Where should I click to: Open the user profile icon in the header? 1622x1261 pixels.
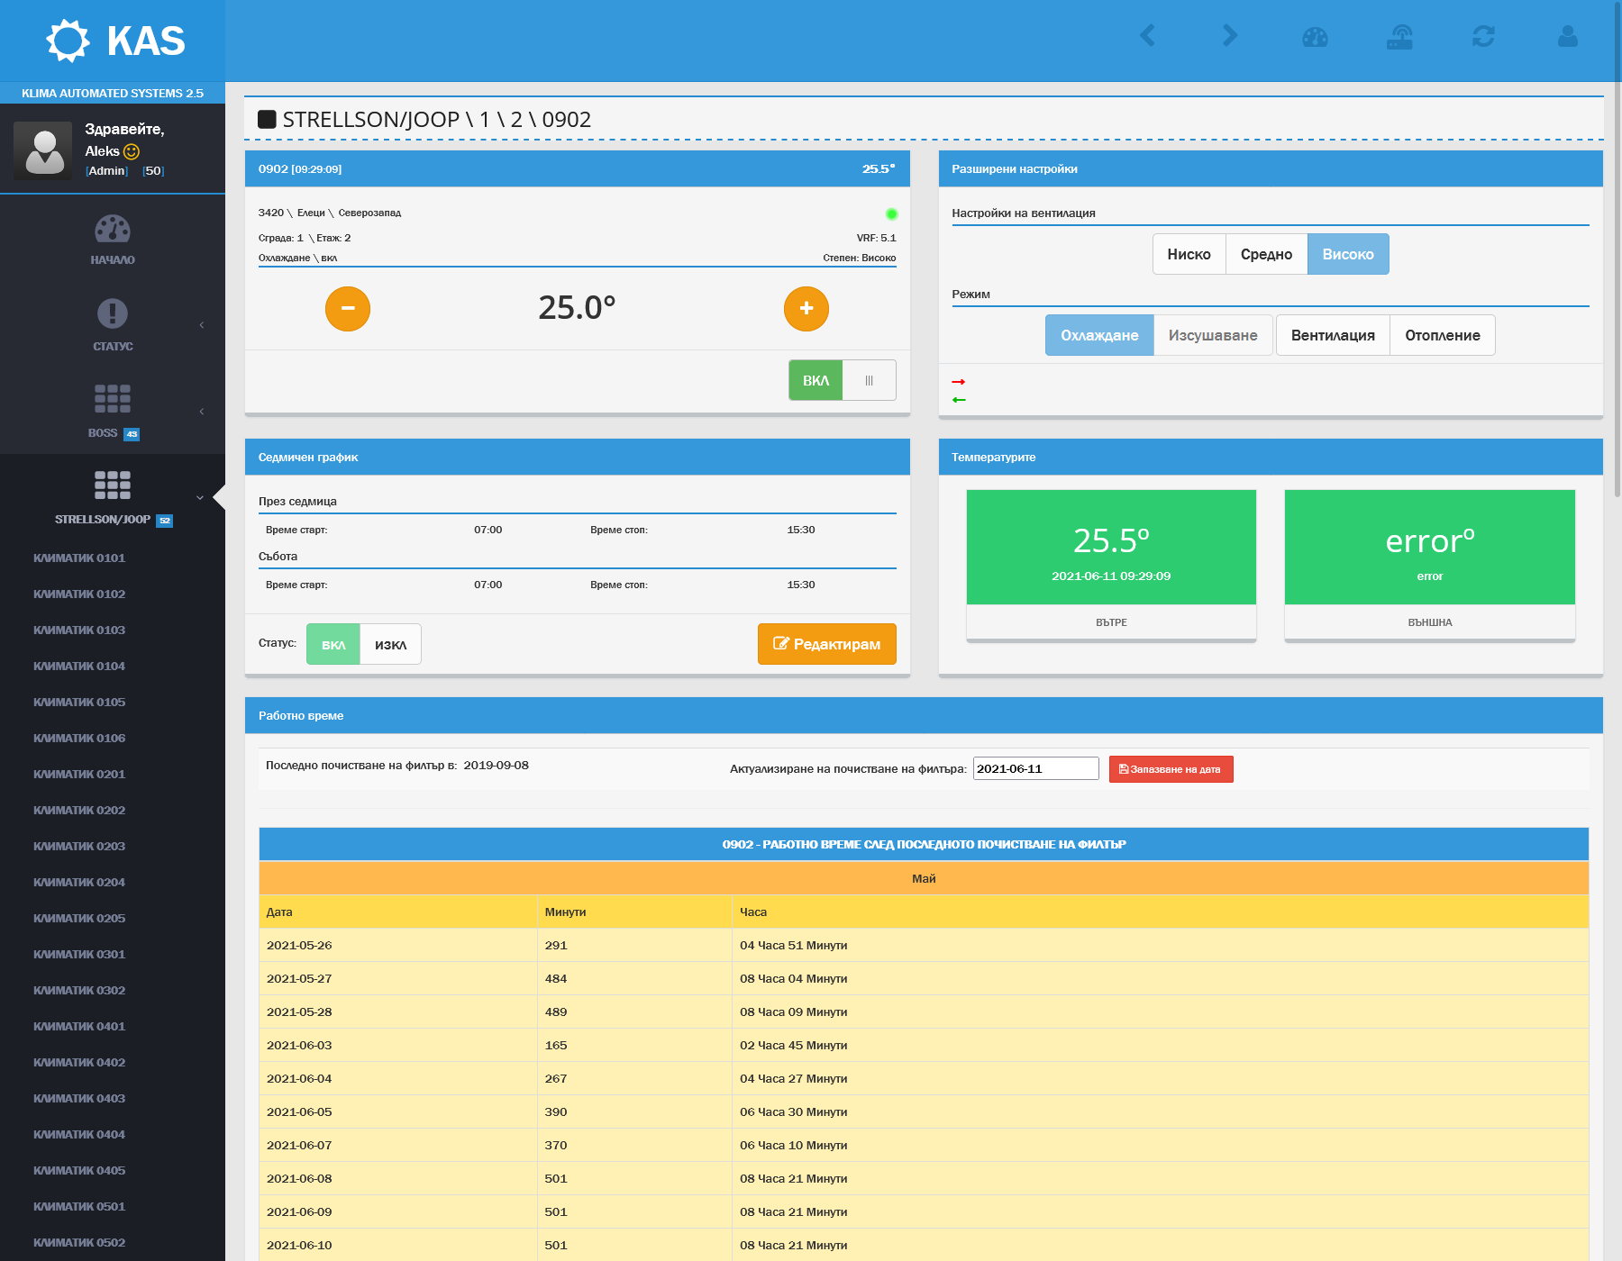pyautogui.click(x=1568, y=36)
